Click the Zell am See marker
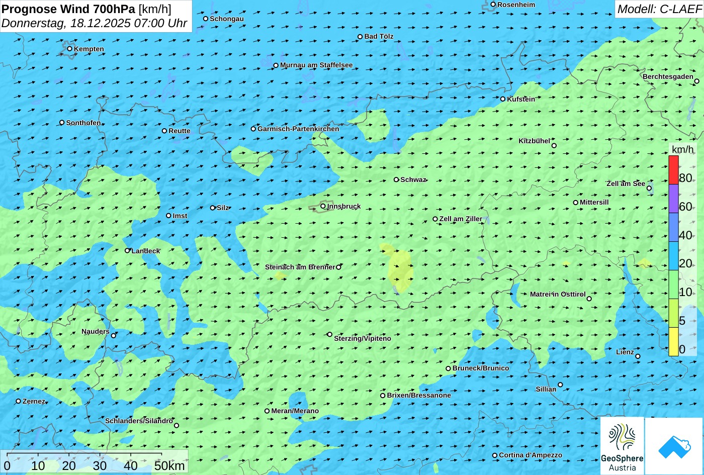 (649, 188)
